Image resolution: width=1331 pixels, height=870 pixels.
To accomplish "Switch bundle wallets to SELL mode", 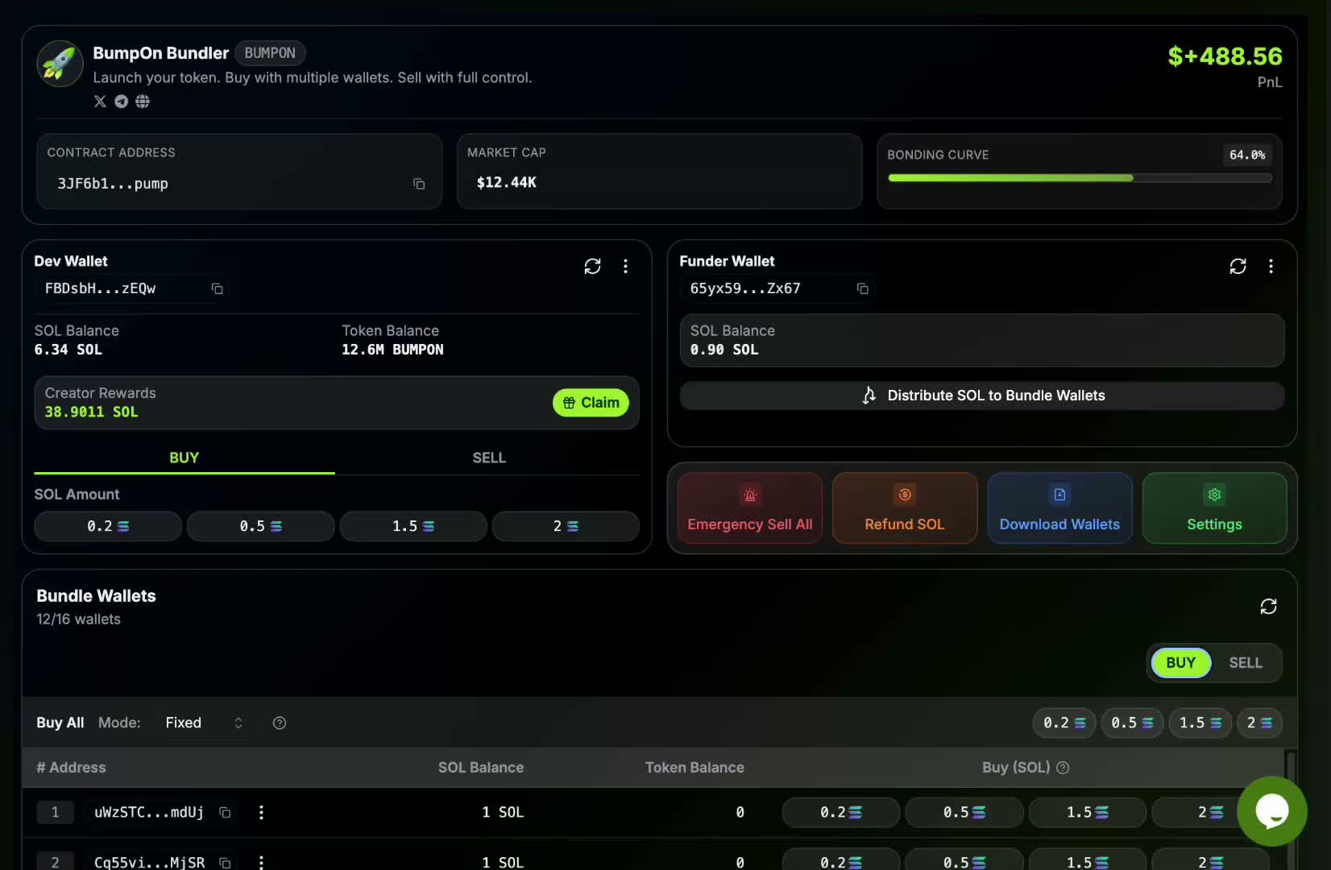I will [1246, 662].
